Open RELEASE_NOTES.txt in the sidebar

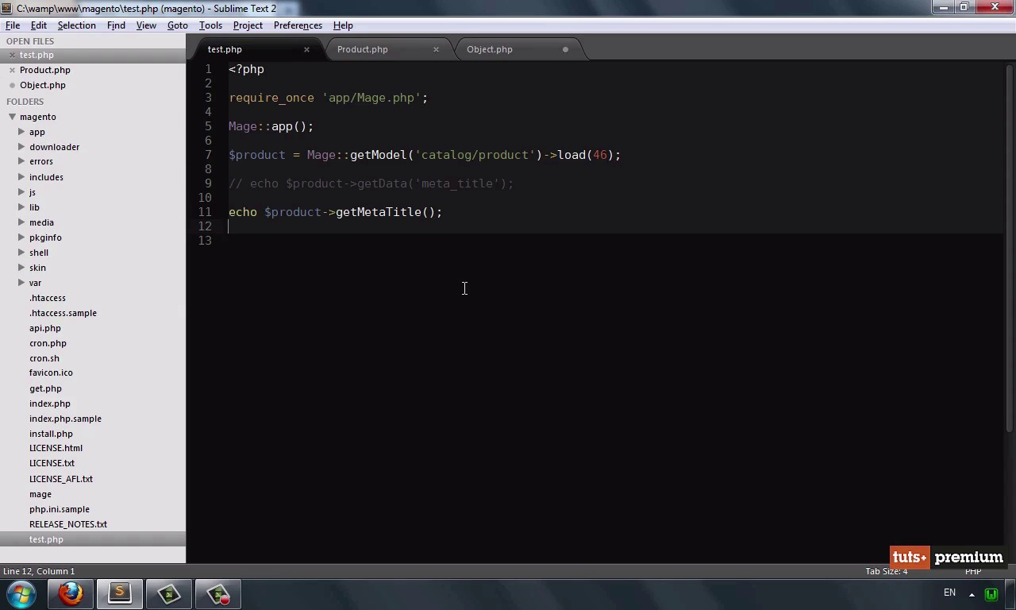pos(68,524)
